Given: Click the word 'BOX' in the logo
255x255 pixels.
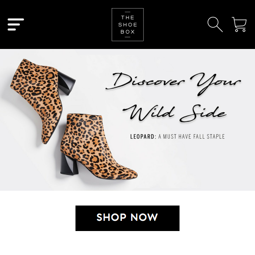Looking at the screenshot, I should 127,32.
